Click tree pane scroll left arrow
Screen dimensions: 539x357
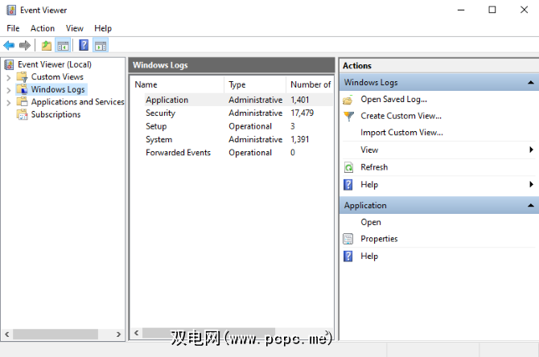coord(7,334)
